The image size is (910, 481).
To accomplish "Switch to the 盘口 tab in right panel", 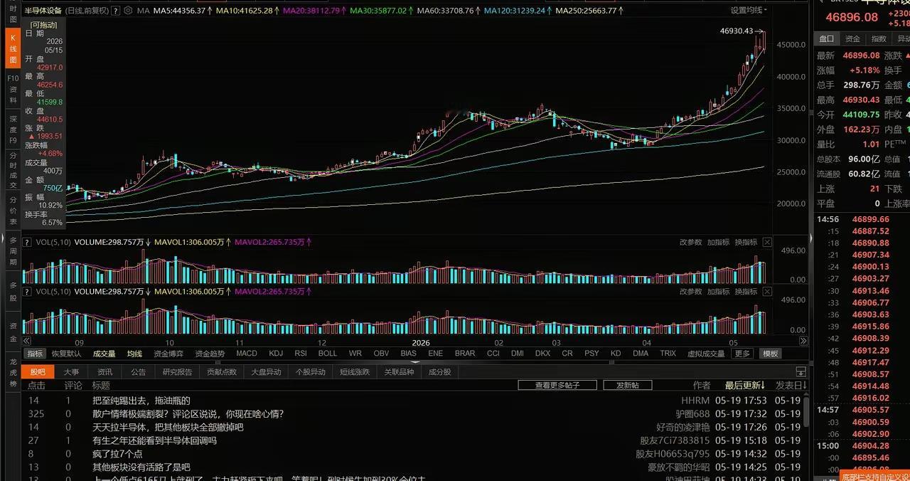I will point(827,38).
